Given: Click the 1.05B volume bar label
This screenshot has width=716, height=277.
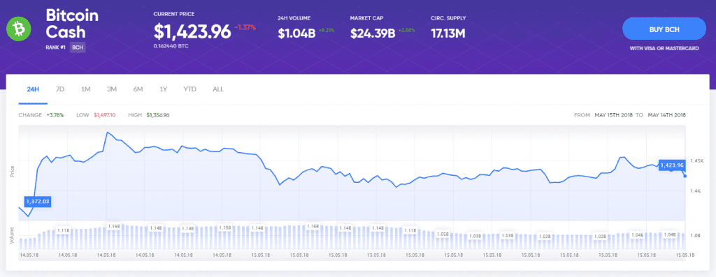Looking at the screenshot, I should click(x=442, y=234).
